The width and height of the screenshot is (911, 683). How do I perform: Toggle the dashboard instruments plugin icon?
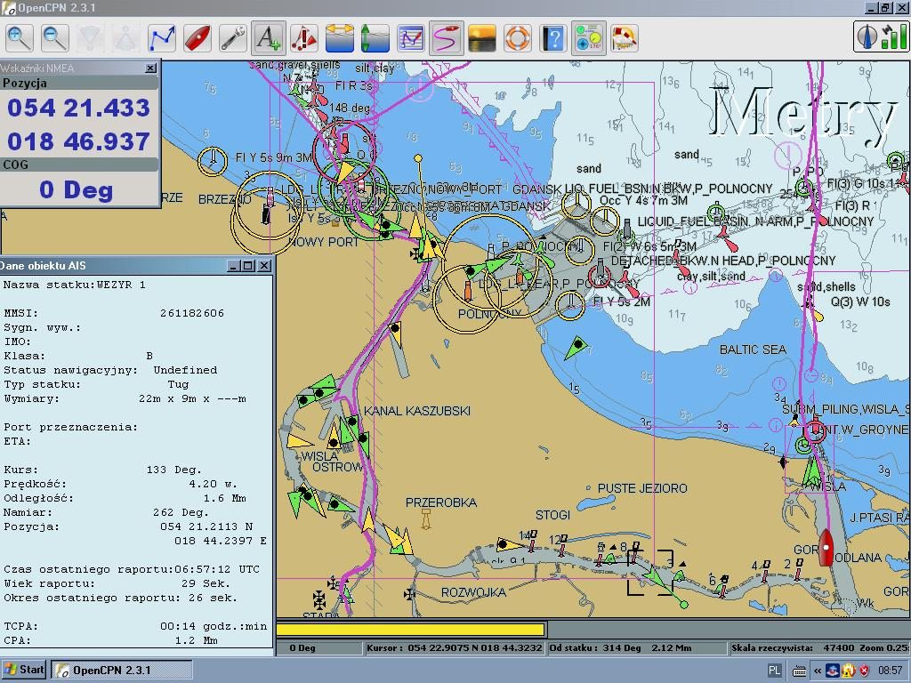click(589, 38)
